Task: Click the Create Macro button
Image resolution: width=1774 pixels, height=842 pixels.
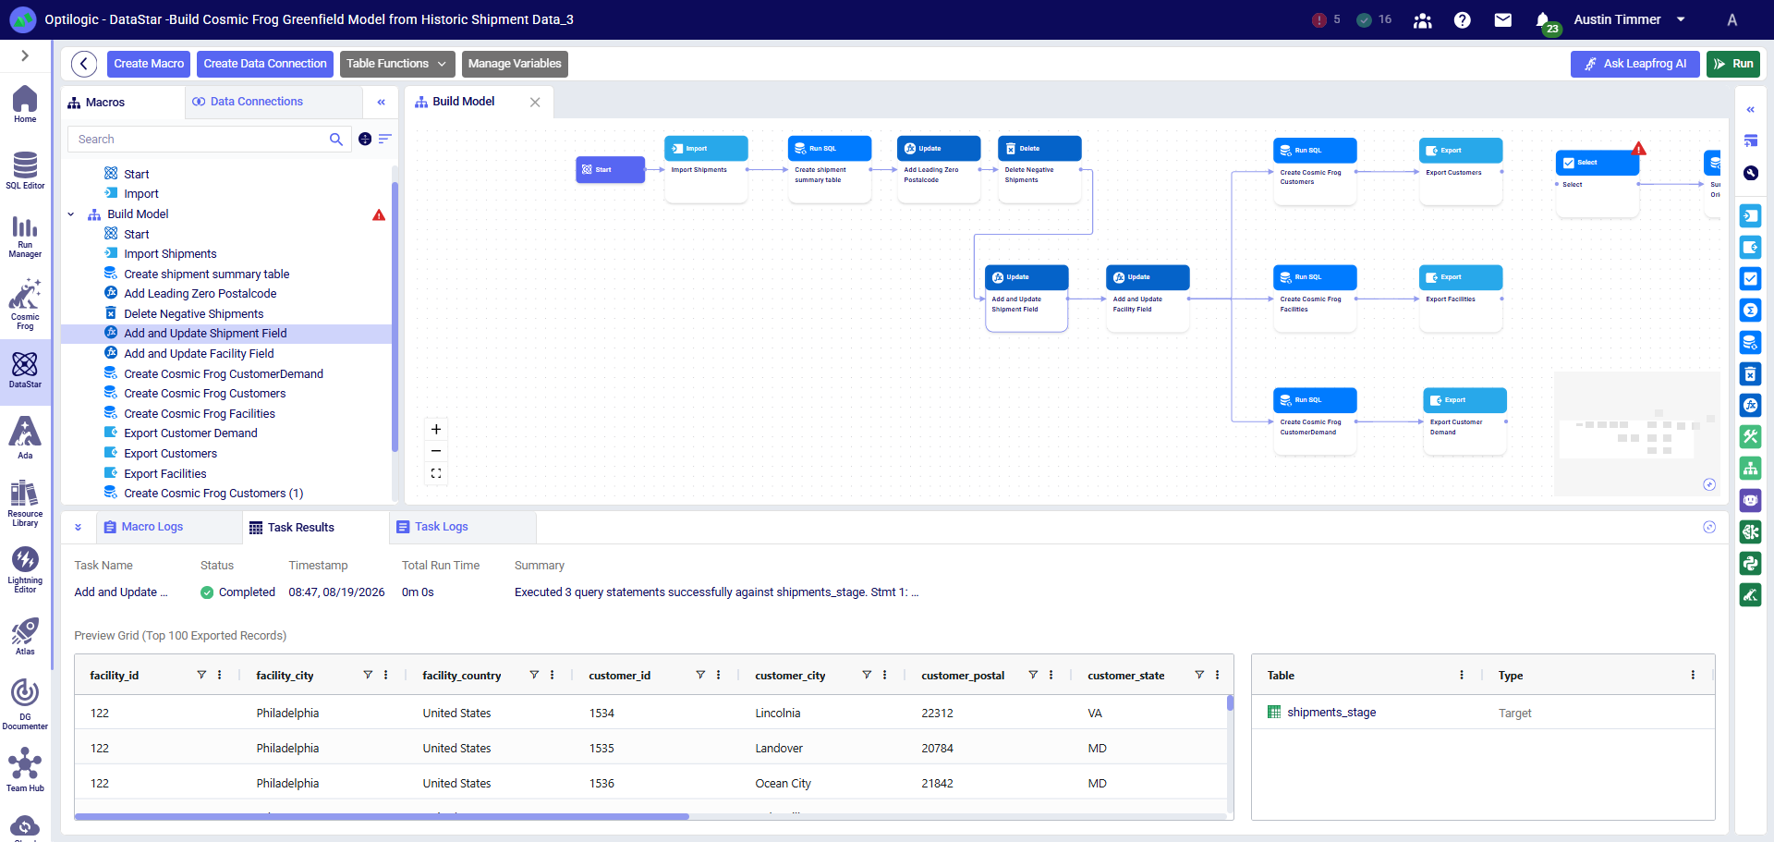Action: click(x=149, y=64)
